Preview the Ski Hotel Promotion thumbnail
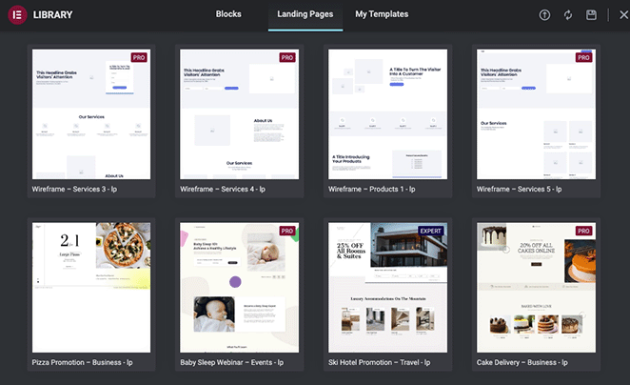Viewport: 630px width, 385px height. [x=387, y=288]
